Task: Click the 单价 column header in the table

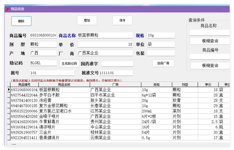Action: pos(208,84)
